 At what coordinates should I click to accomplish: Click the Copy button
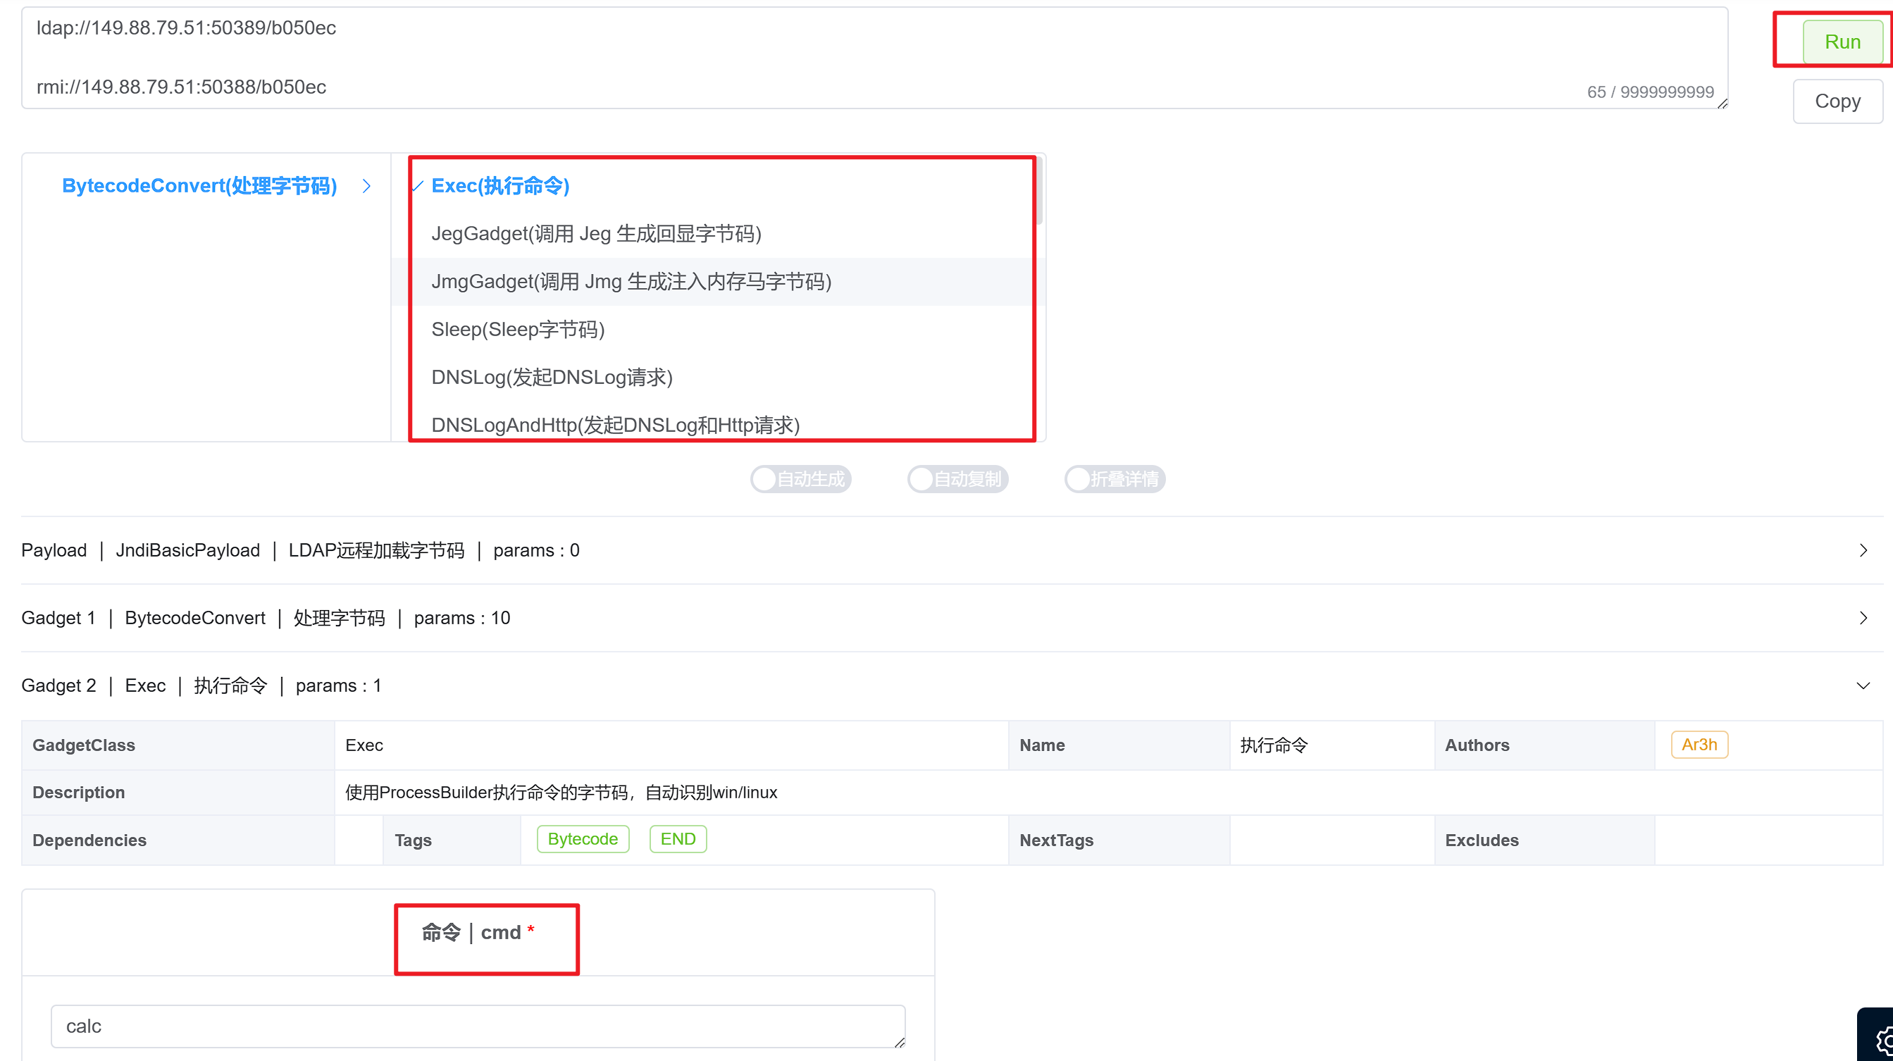tap(1837, 101)
